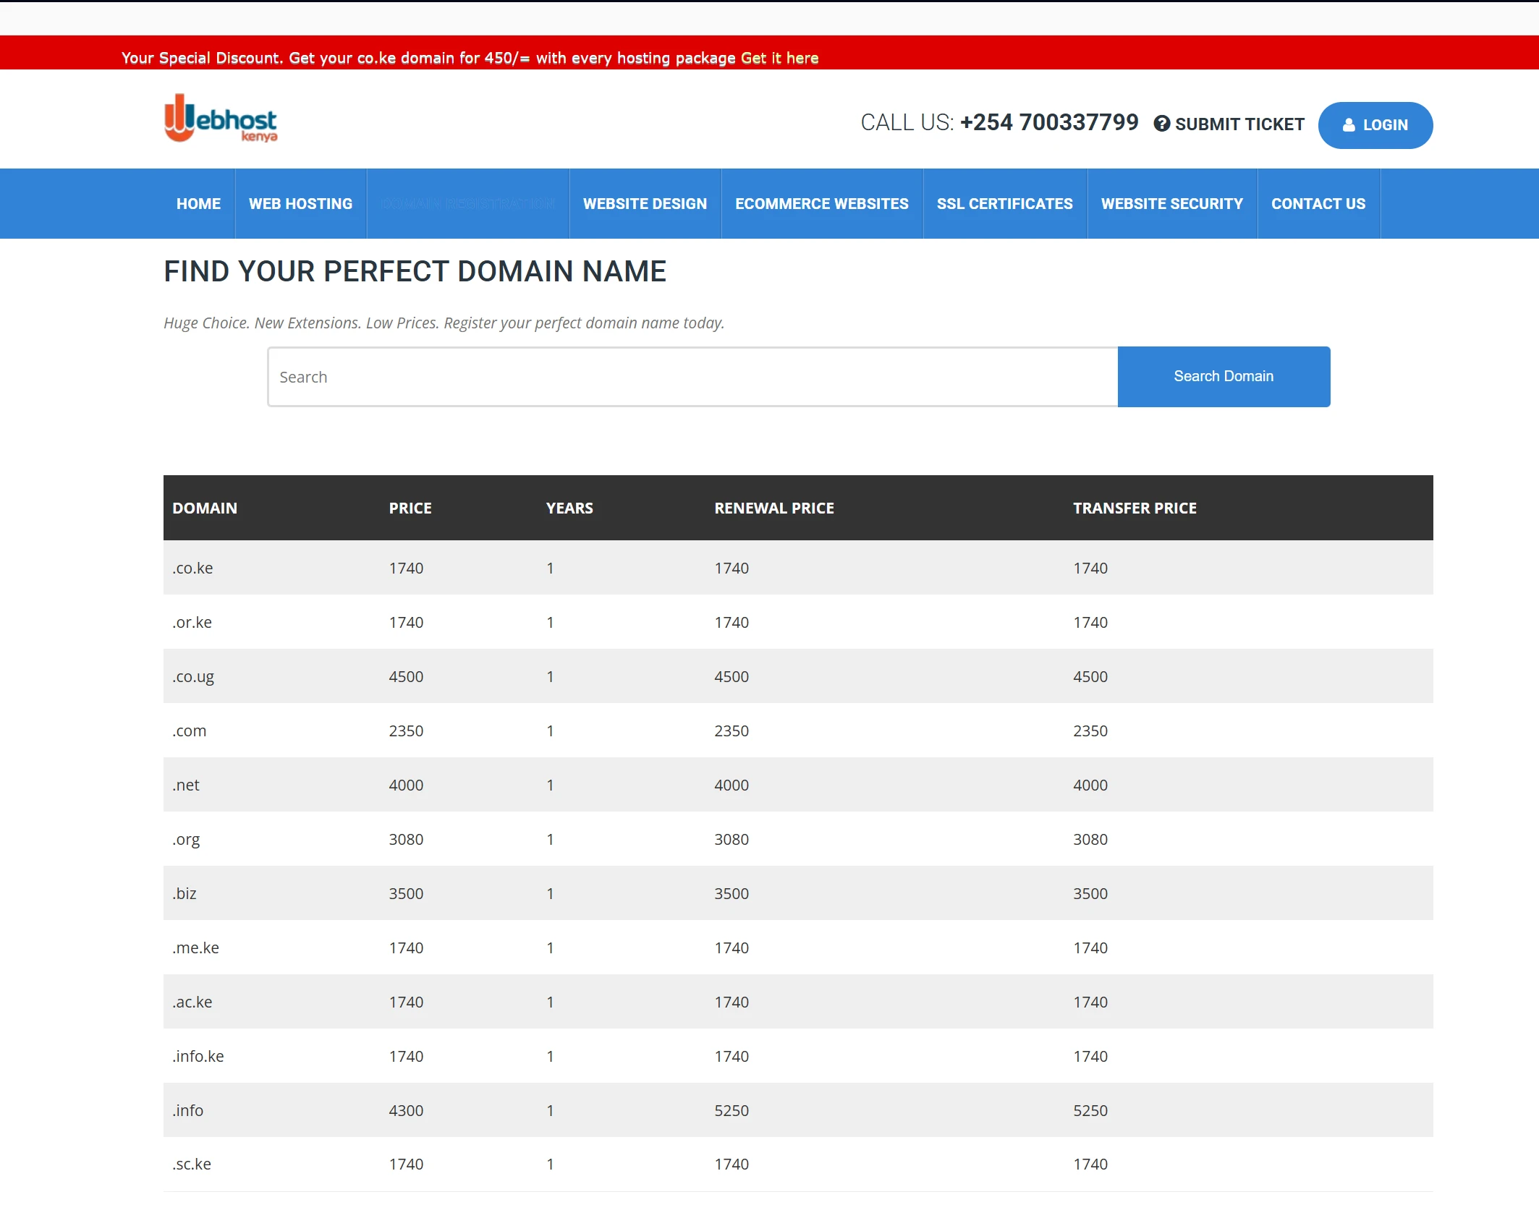
Task: Click the 3500 price for .biz
Action: (x=406, y=893)
